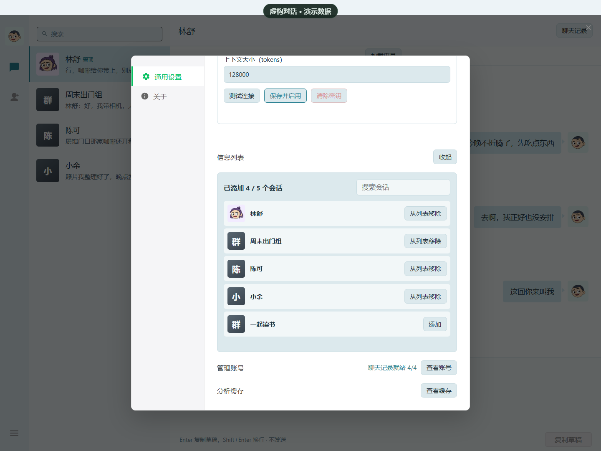Image resolution: width=601 pixels, height=451 pixels.
Task: Click the avatar beside message 这回你来叫我
Action: click(x=578, y=291)
